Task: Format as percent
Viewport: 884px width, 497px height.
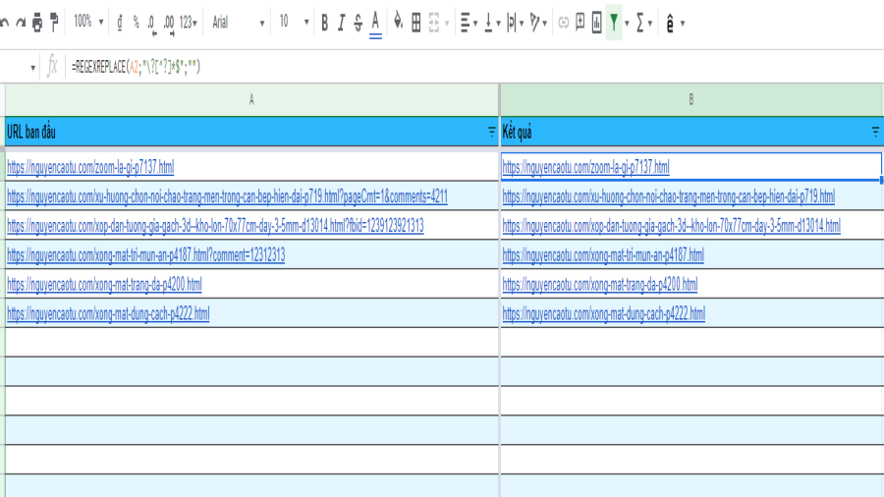Action: coord(136,23)
